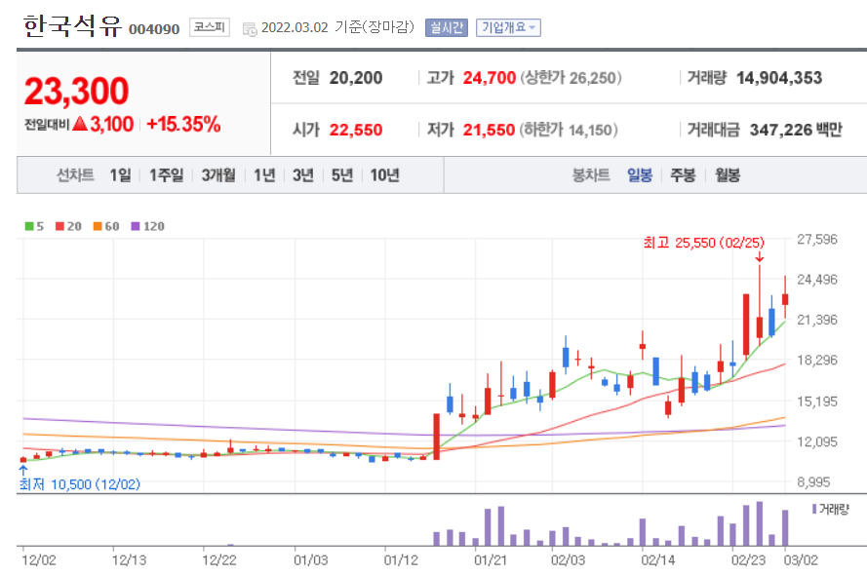Click the purple 120-day moving average swatch
867x574 pixels.
pos(136,226)
